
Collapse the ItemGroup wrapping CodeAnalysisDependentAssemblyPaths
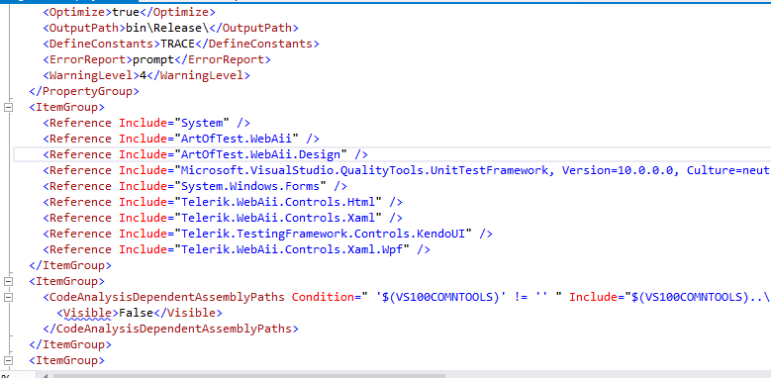8,281
